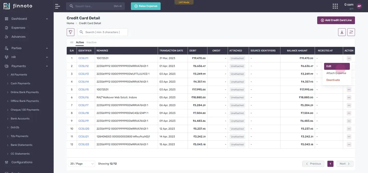Click the finnoto logo

pos(18,6)
